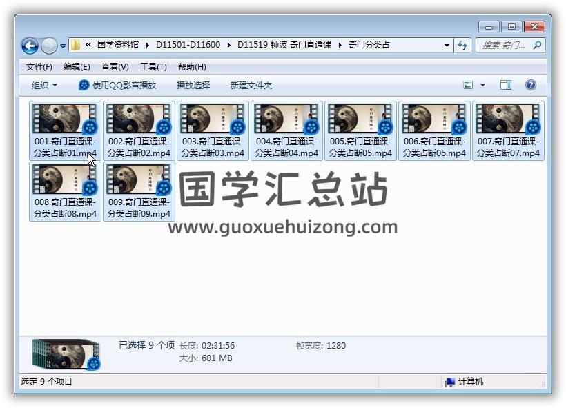The image size is (566, 408).
Task: Open the view options dropdown arrow
Action: pos(482,85)
